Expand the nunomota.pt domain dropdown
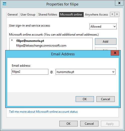This screenshot has width=125, height=131. 85,72
